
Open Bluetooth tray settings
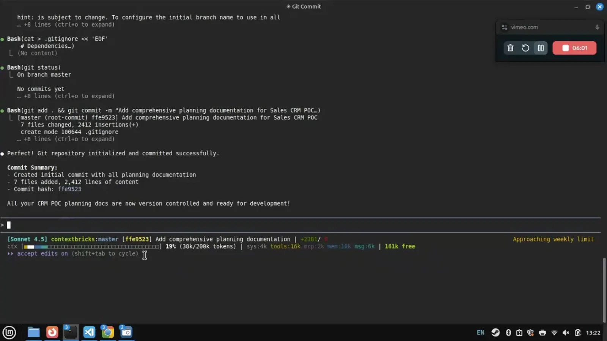(x=508, y=333)
